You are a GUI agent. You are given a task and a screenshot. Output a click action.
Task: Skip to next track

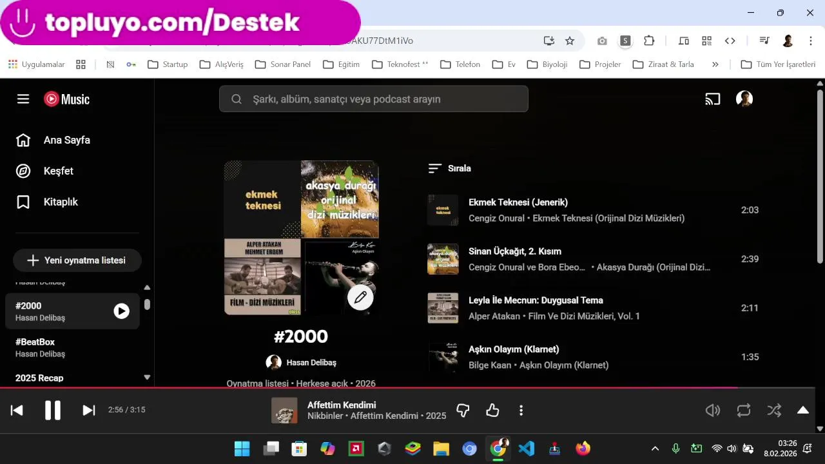[x=89, y=411]
